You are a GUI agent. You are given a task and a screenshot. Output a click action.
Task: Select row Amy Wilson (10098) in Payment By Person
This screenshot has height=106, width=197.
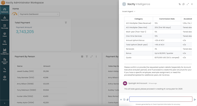pos(41,84)
